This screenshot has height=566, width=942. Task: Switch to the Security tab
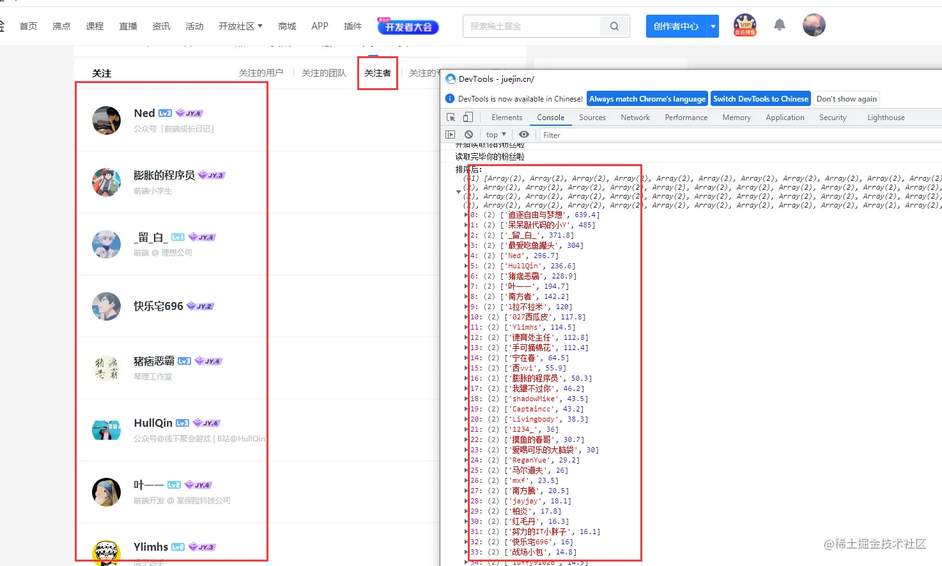coord(833,118)
